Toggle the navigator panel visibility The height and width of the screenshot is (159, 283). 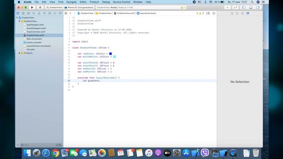tap(244, 8)
